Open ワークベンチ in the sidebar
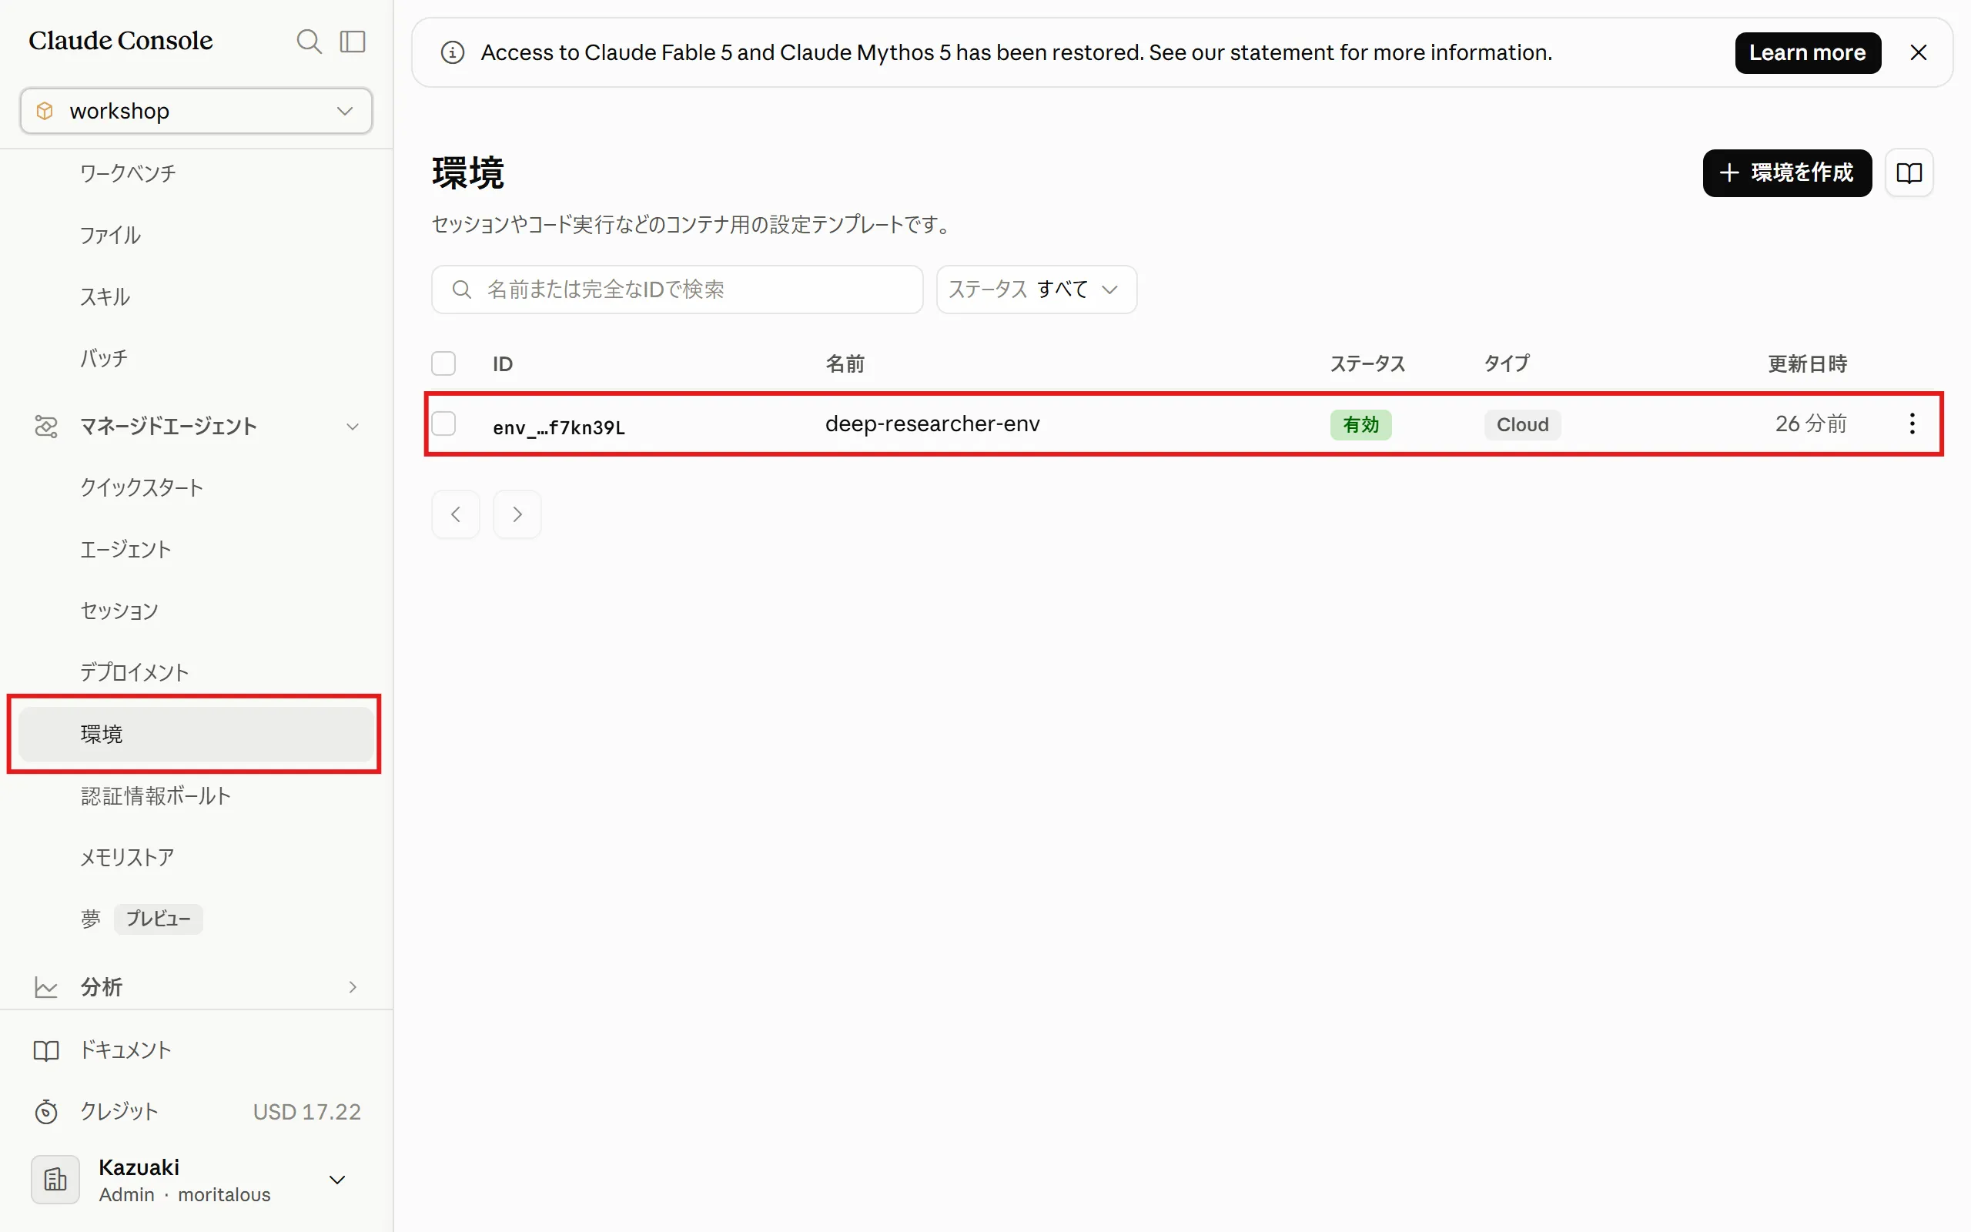The height and width of the screenshot is (1232, 1971). click(x=128, y=173)
